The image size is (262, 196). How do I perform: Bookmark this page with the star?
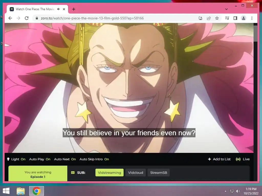click(217, 18)
